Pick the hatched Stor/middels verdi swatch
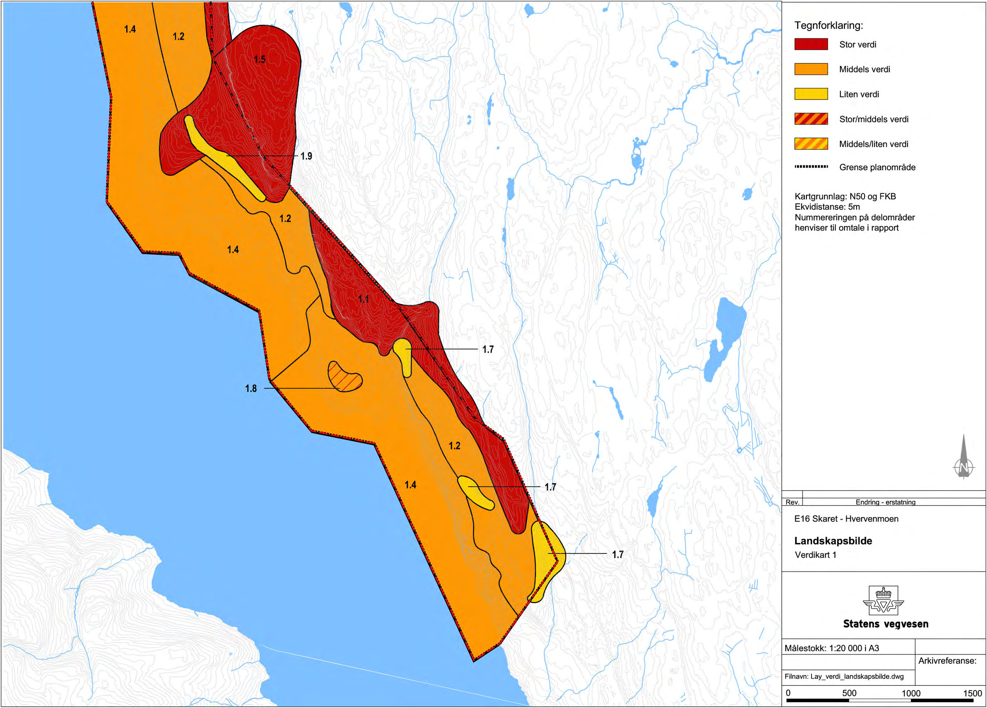This screenshot has width=987, height=708. 811,119
